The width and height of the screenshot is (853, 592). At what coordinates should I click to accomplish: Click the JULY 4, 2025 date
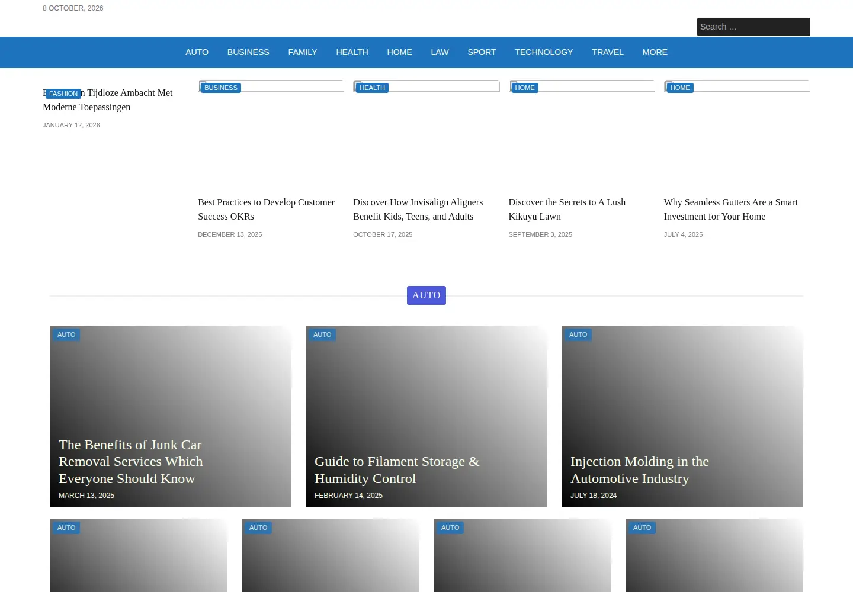pos(683,234)
